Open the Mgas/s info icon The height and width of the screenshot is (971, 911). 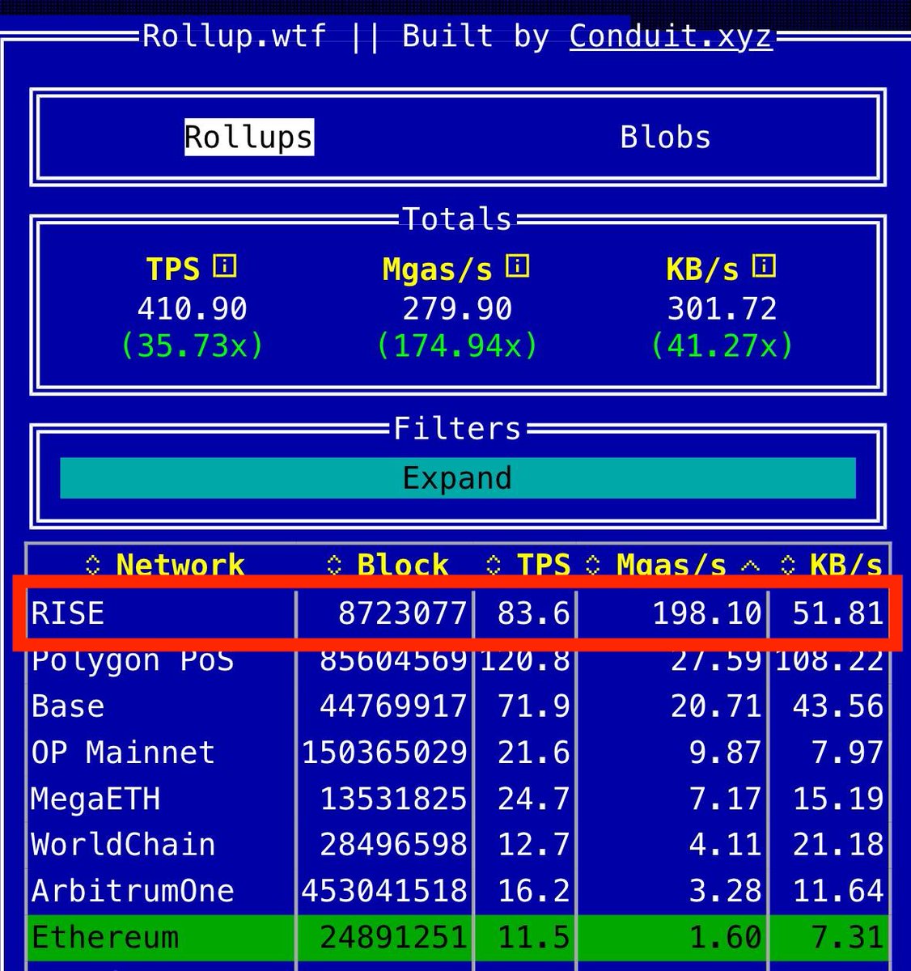pos(518,266)
